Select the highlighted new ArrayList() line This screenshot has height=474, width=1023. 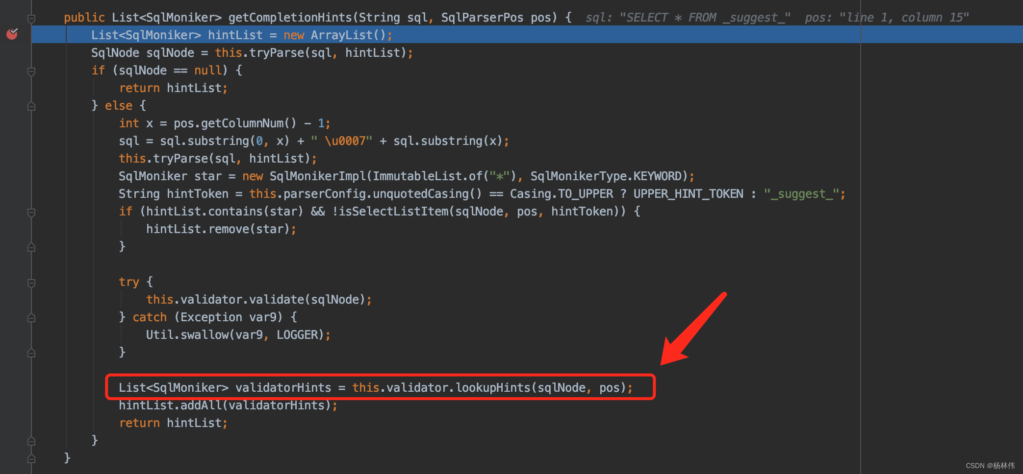[x=240, y=34]
